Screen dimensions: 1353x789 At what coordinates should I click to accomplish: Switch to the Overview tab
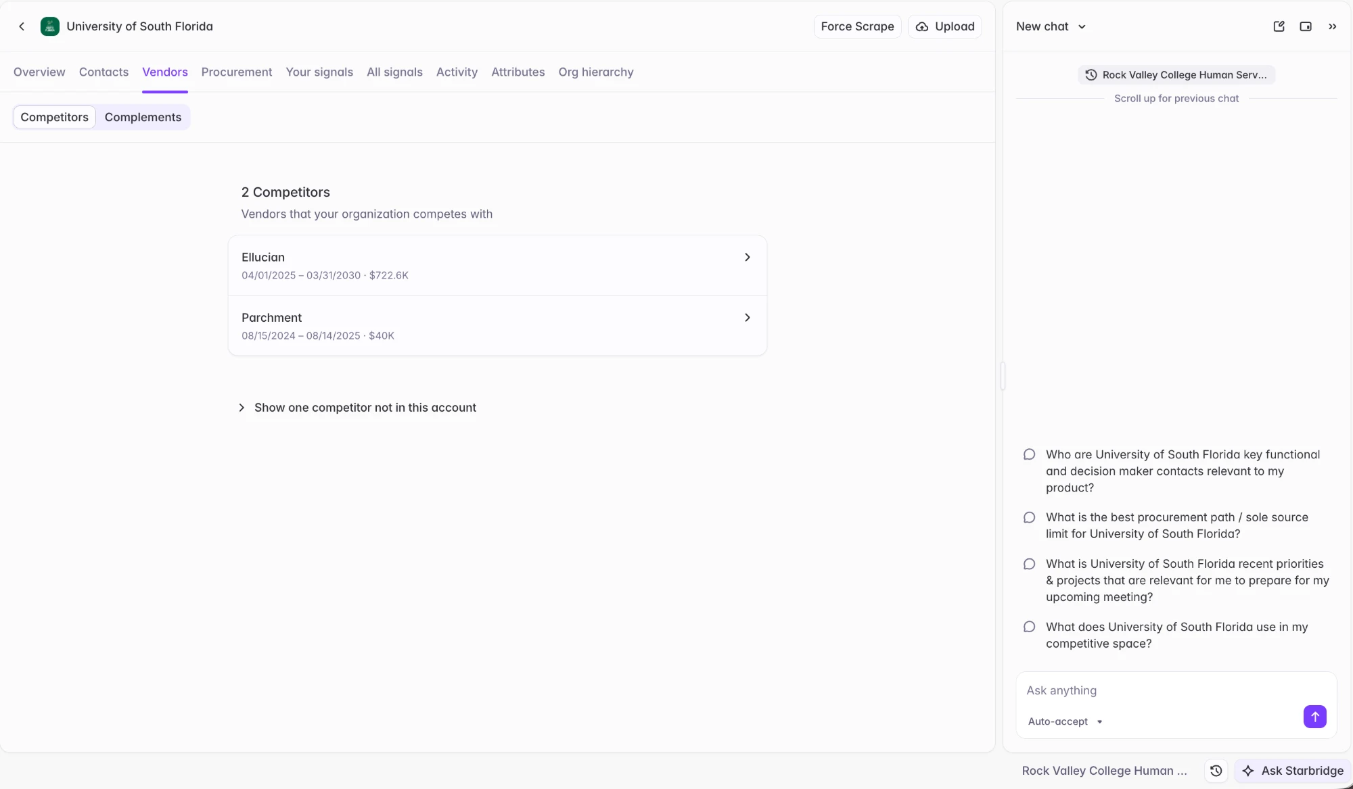(39, 72)
